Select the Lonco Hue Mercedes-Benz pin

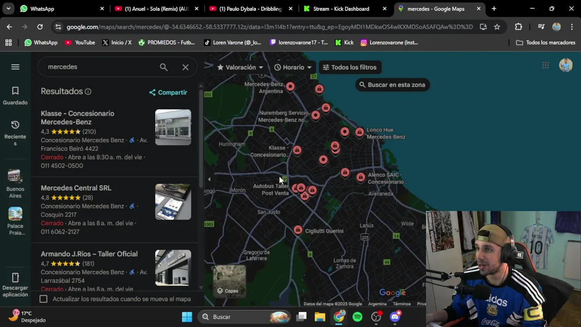[359, 132]
